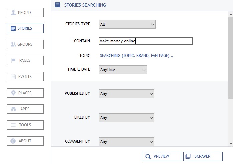
Task: Open the Published By dropdown
Action: (x=127, y=94)
